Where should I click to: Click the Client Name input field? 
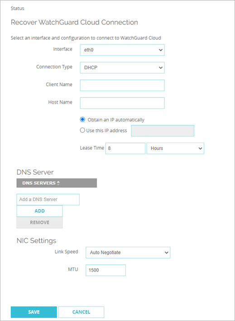pyautogui.click(x=122, y=86)
